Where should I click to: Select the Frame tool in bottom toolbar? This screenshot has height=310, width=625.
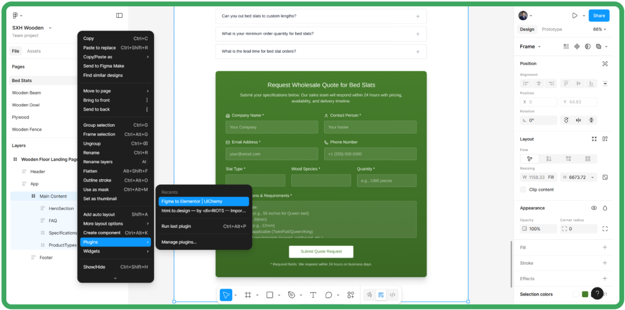[248, 295]
